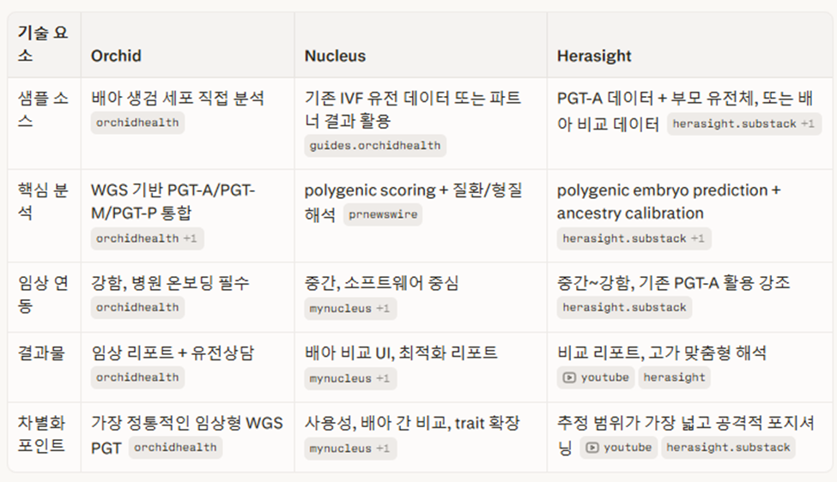Open herasight.substack +1 chip in 샘플 소스 row
The height and width of the screenshot is (482, 837).
click(x=744, y=124)
